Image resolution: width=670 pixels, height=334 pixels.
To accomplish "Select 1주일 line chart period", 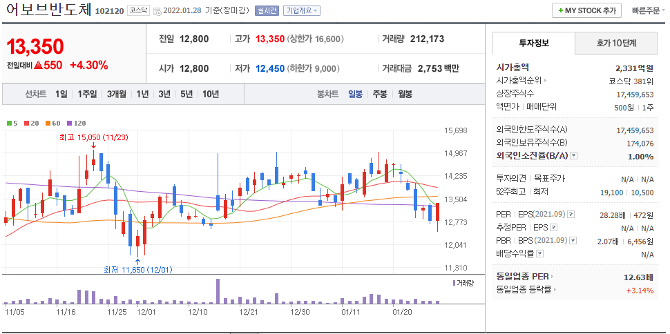I will coord(87,94).
